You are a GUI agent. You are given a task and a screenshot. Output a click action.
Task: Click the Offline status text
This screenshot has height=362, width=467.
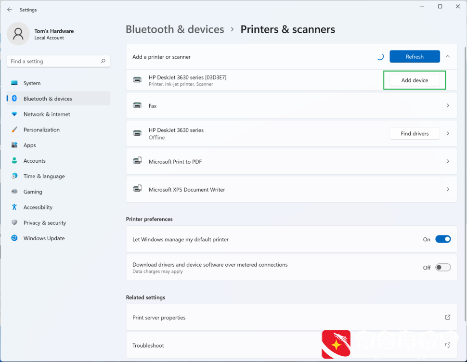coord(156,137)
